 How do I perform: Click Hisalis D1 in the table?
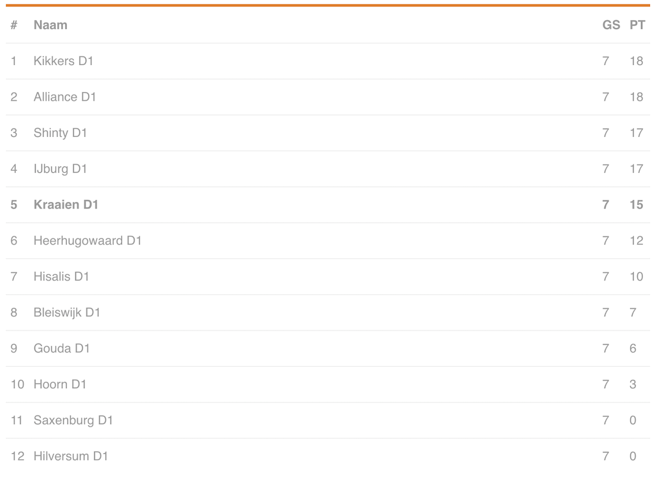[x=62, y=277]
